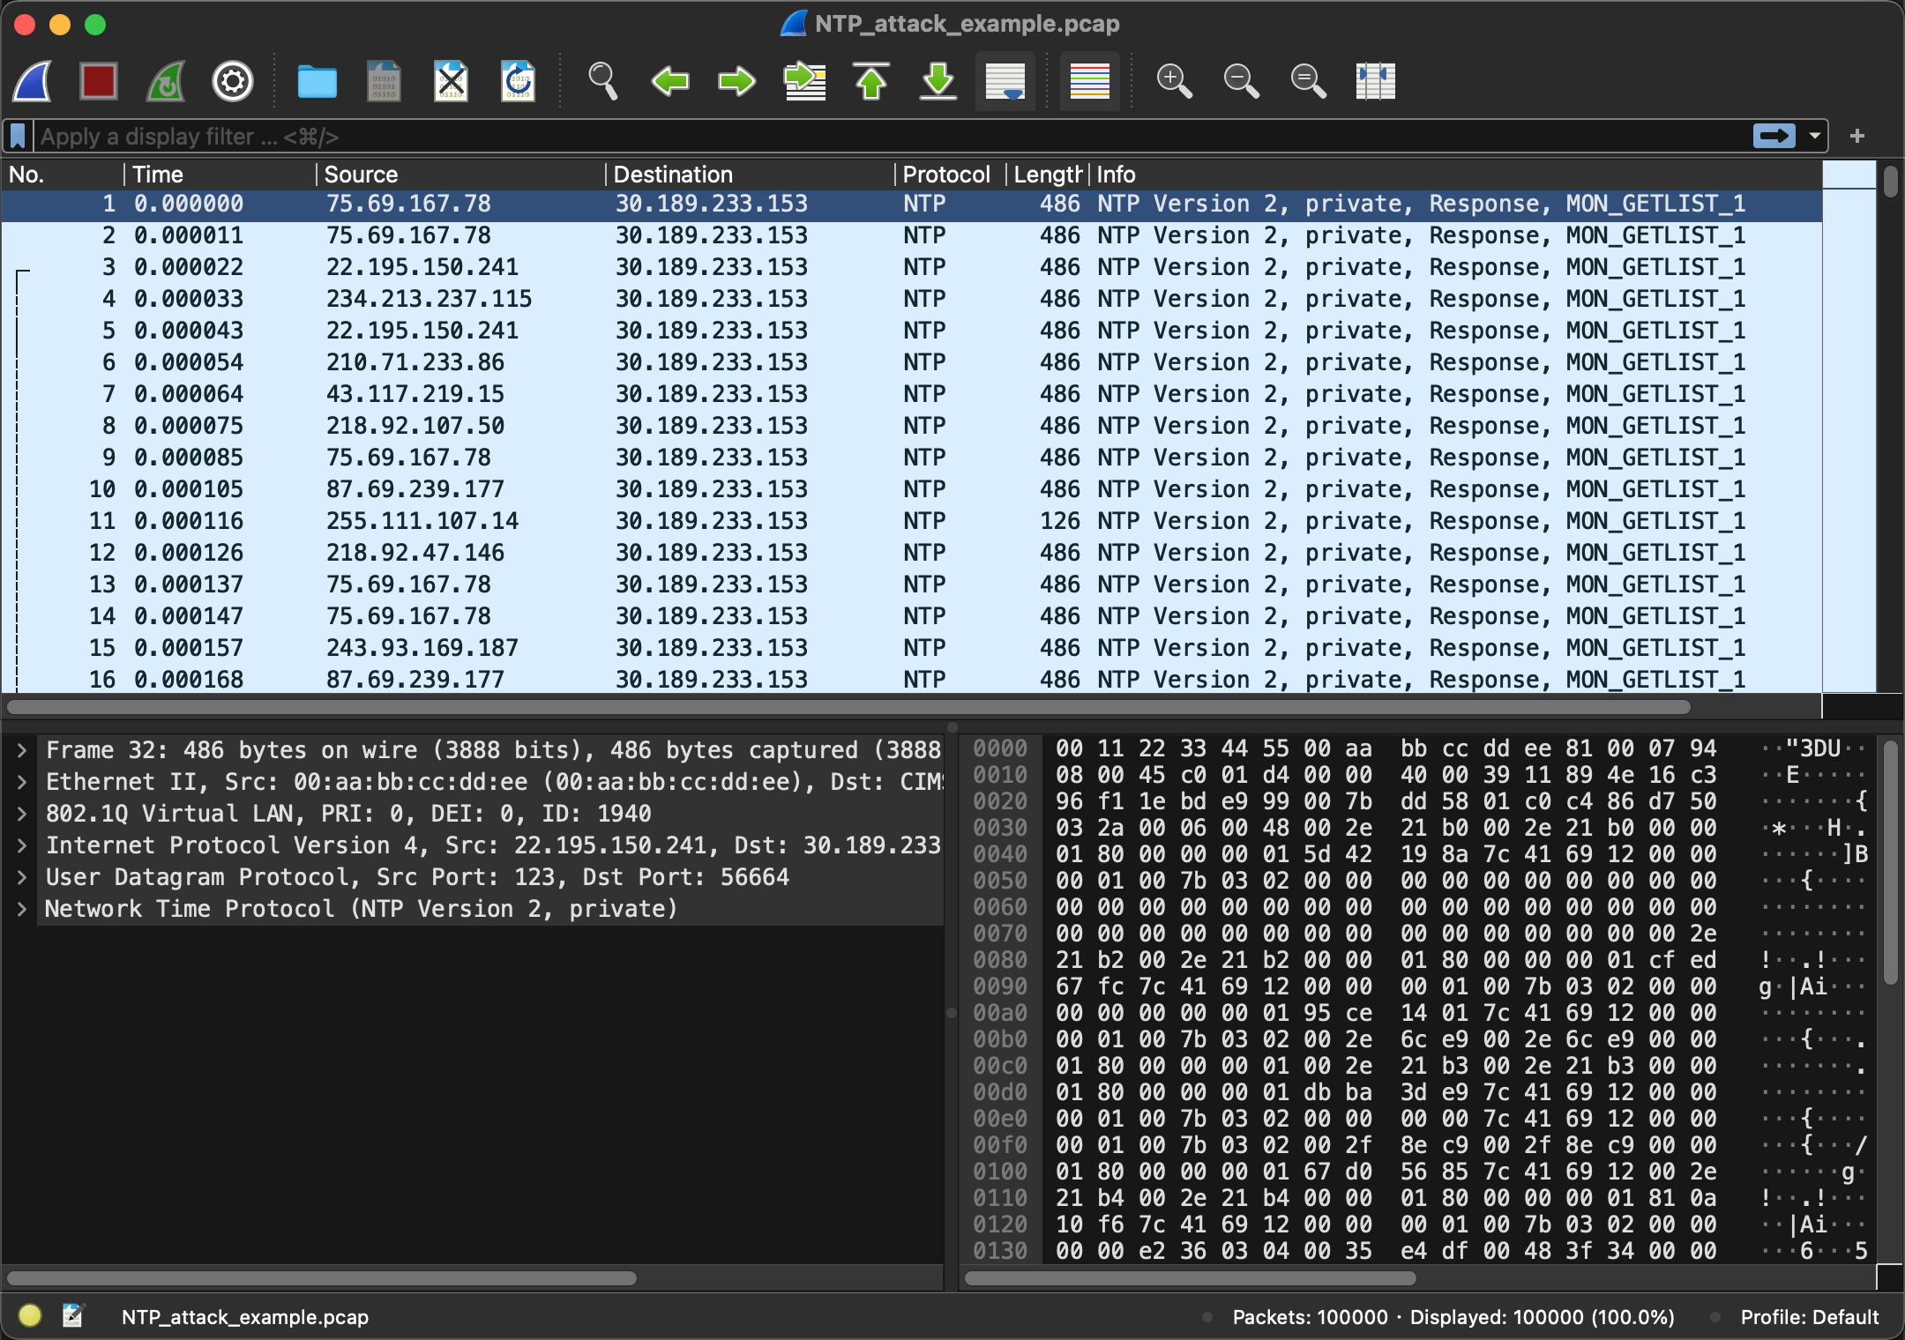Expand the Ethernet II tree row
This screenshot has width=1905, height=1340.
[x=22, y=782]
